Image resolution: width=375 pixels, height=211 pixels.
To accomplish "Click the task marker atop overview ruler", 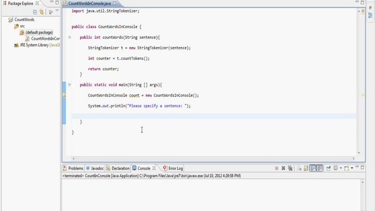I will (363, 11).
